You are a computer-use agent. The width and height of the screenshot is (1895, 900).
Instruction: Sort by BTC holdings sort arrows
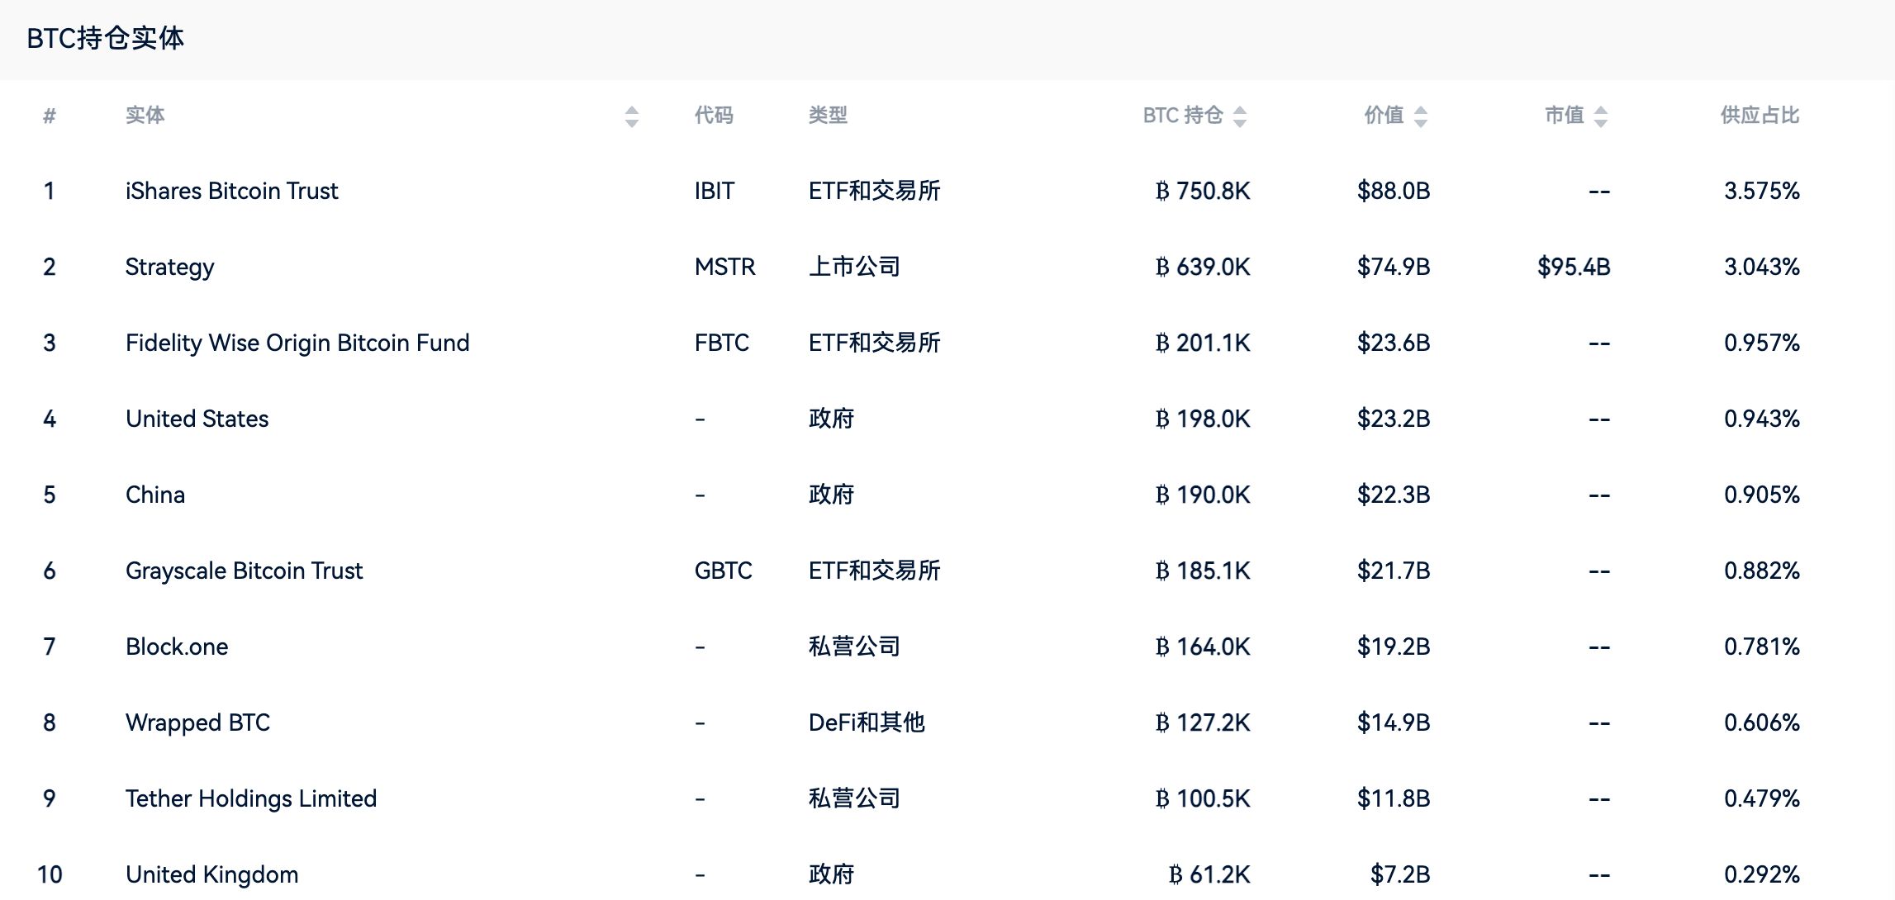click(x=1240, y=116)
